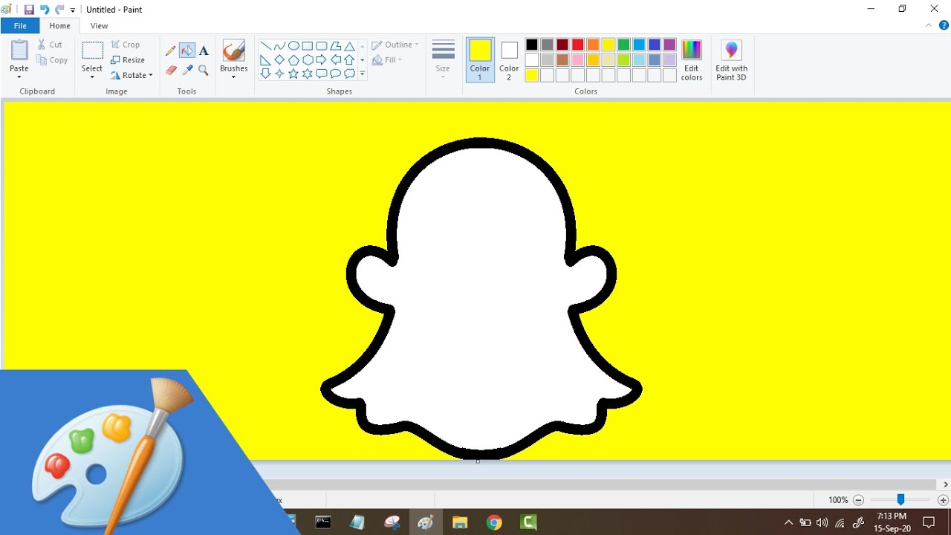The width and height of the screenshot is (951, 535).
Task: Choose the Triangle shape
Action: [349, 45]
